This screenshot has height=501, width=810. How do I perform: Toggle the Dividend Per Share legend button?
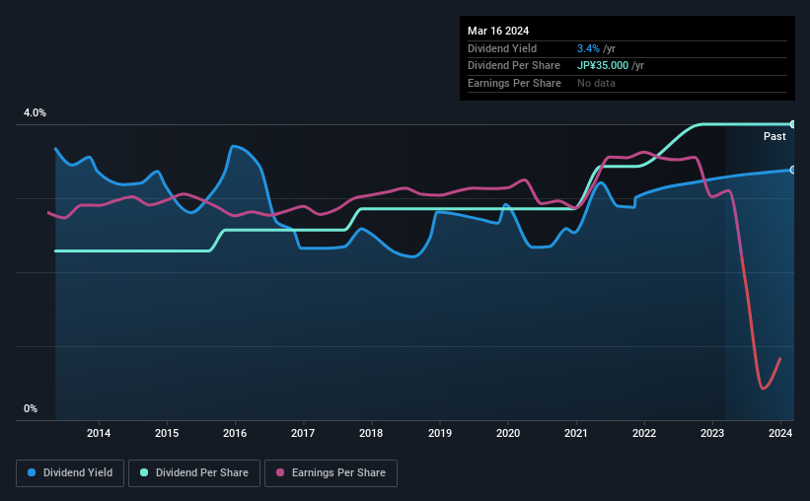(x=194, y=473)
